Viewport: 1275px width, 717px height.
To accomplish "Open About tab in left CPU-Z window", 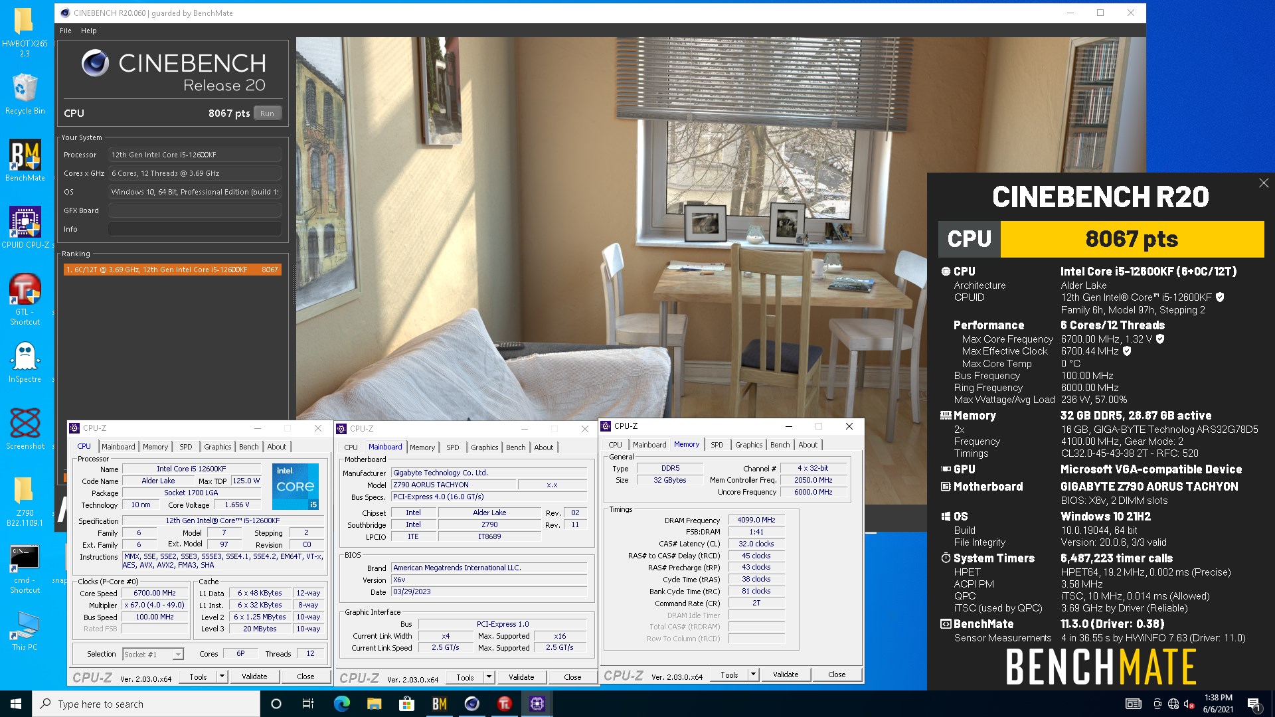I will click(x=277, y=447).
